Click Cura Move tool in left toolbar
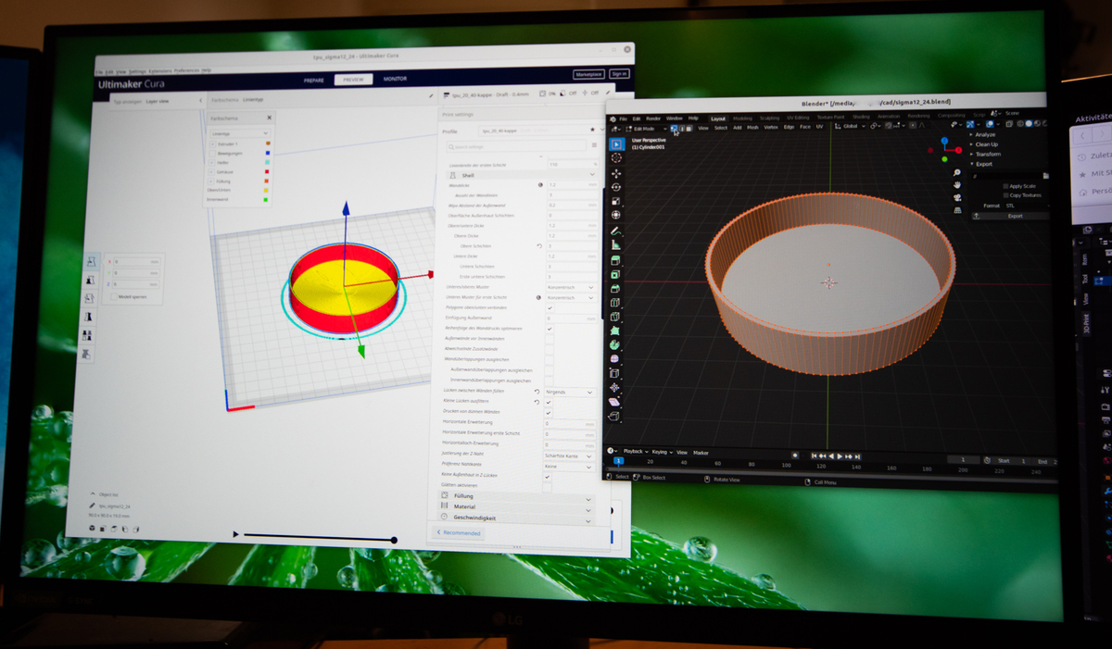The width and height of the screenshot is (1112, 649). (91, 263)
